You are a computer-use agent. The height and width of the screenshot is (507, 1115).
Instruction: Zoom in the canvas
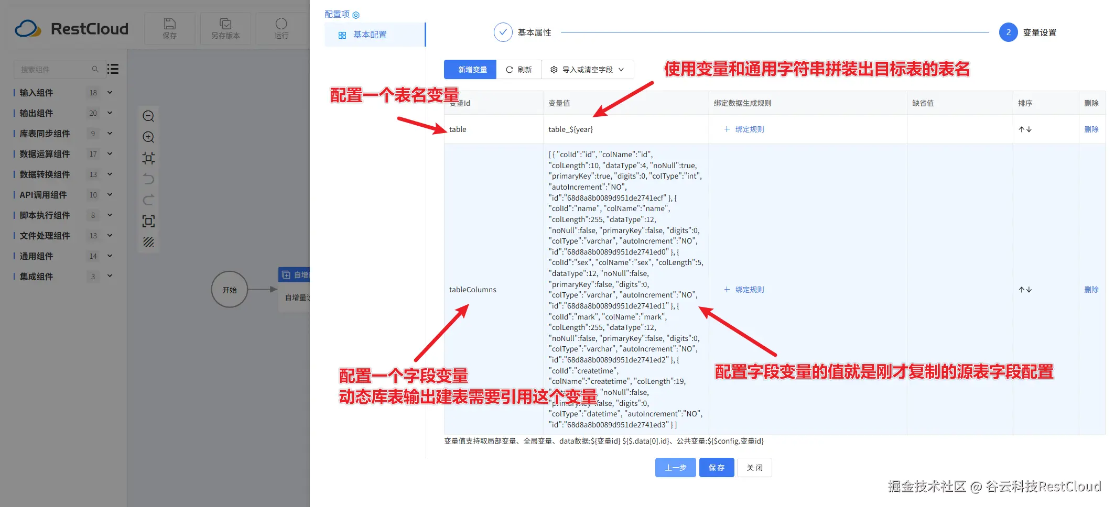(x=148, y=137)
